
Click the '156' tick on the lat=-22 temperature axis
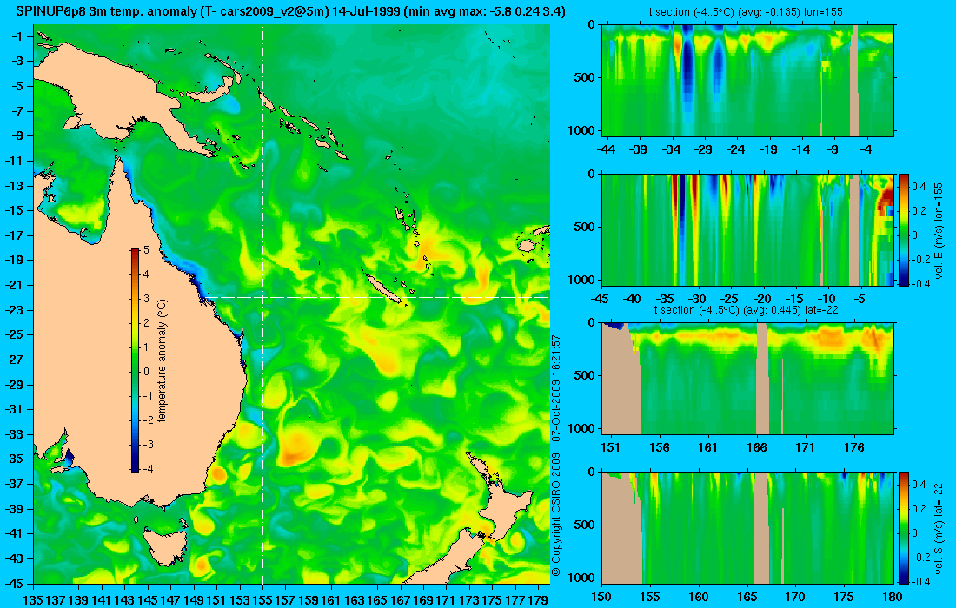tap(659, 447)
